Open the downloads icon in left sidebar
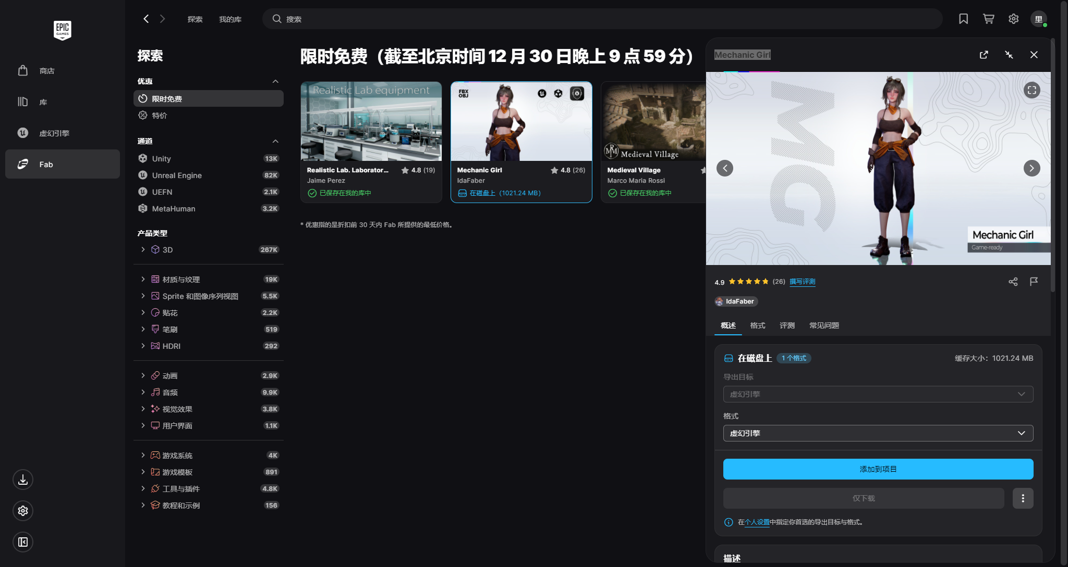 tap(23, 480)
